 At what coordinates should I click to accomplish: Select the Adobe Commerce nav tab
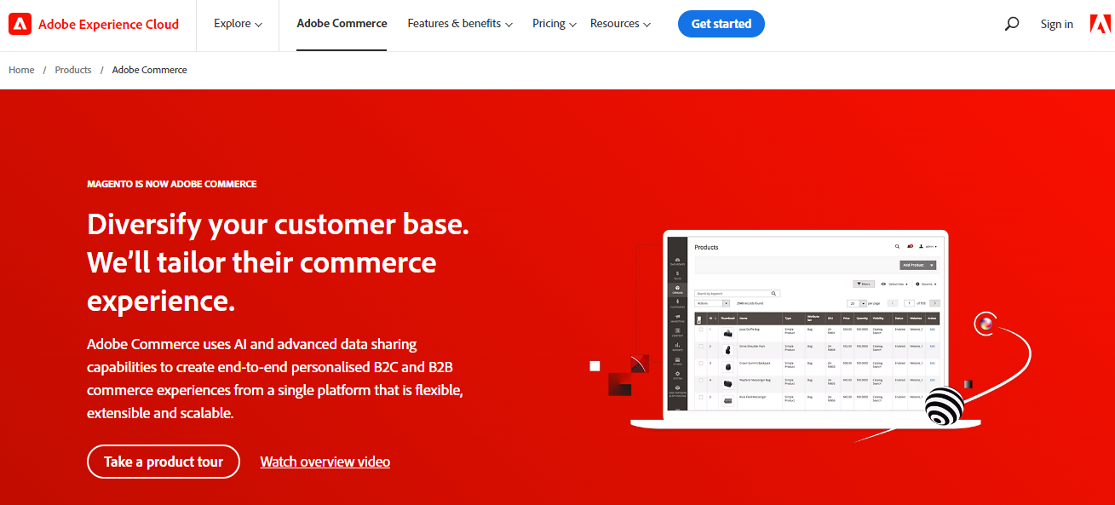pyautogui.click(x=342, y=24)
